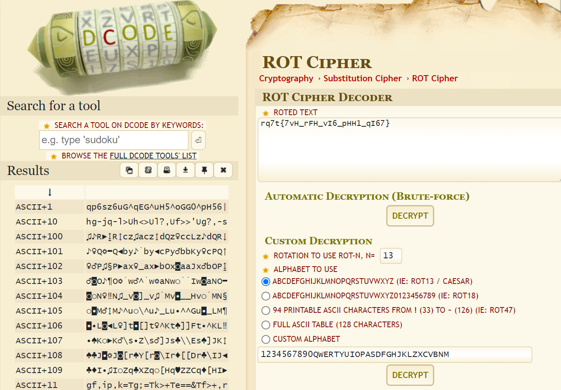Select alphanumeric alphabet ROT18 option

(x=266, y=296)
